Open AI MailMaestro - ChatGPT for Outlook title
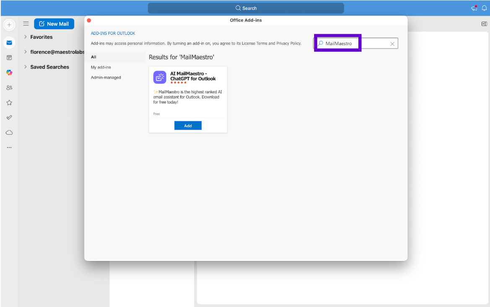 (x=193, y=76)
